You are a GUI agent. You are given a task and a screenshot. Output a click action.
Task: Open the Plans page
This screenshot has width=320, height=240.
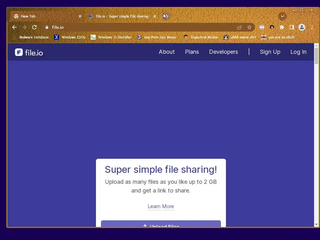[192, 52]
